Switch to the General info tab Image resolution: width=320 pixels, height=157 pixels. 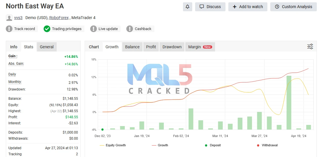coord(47,47)
